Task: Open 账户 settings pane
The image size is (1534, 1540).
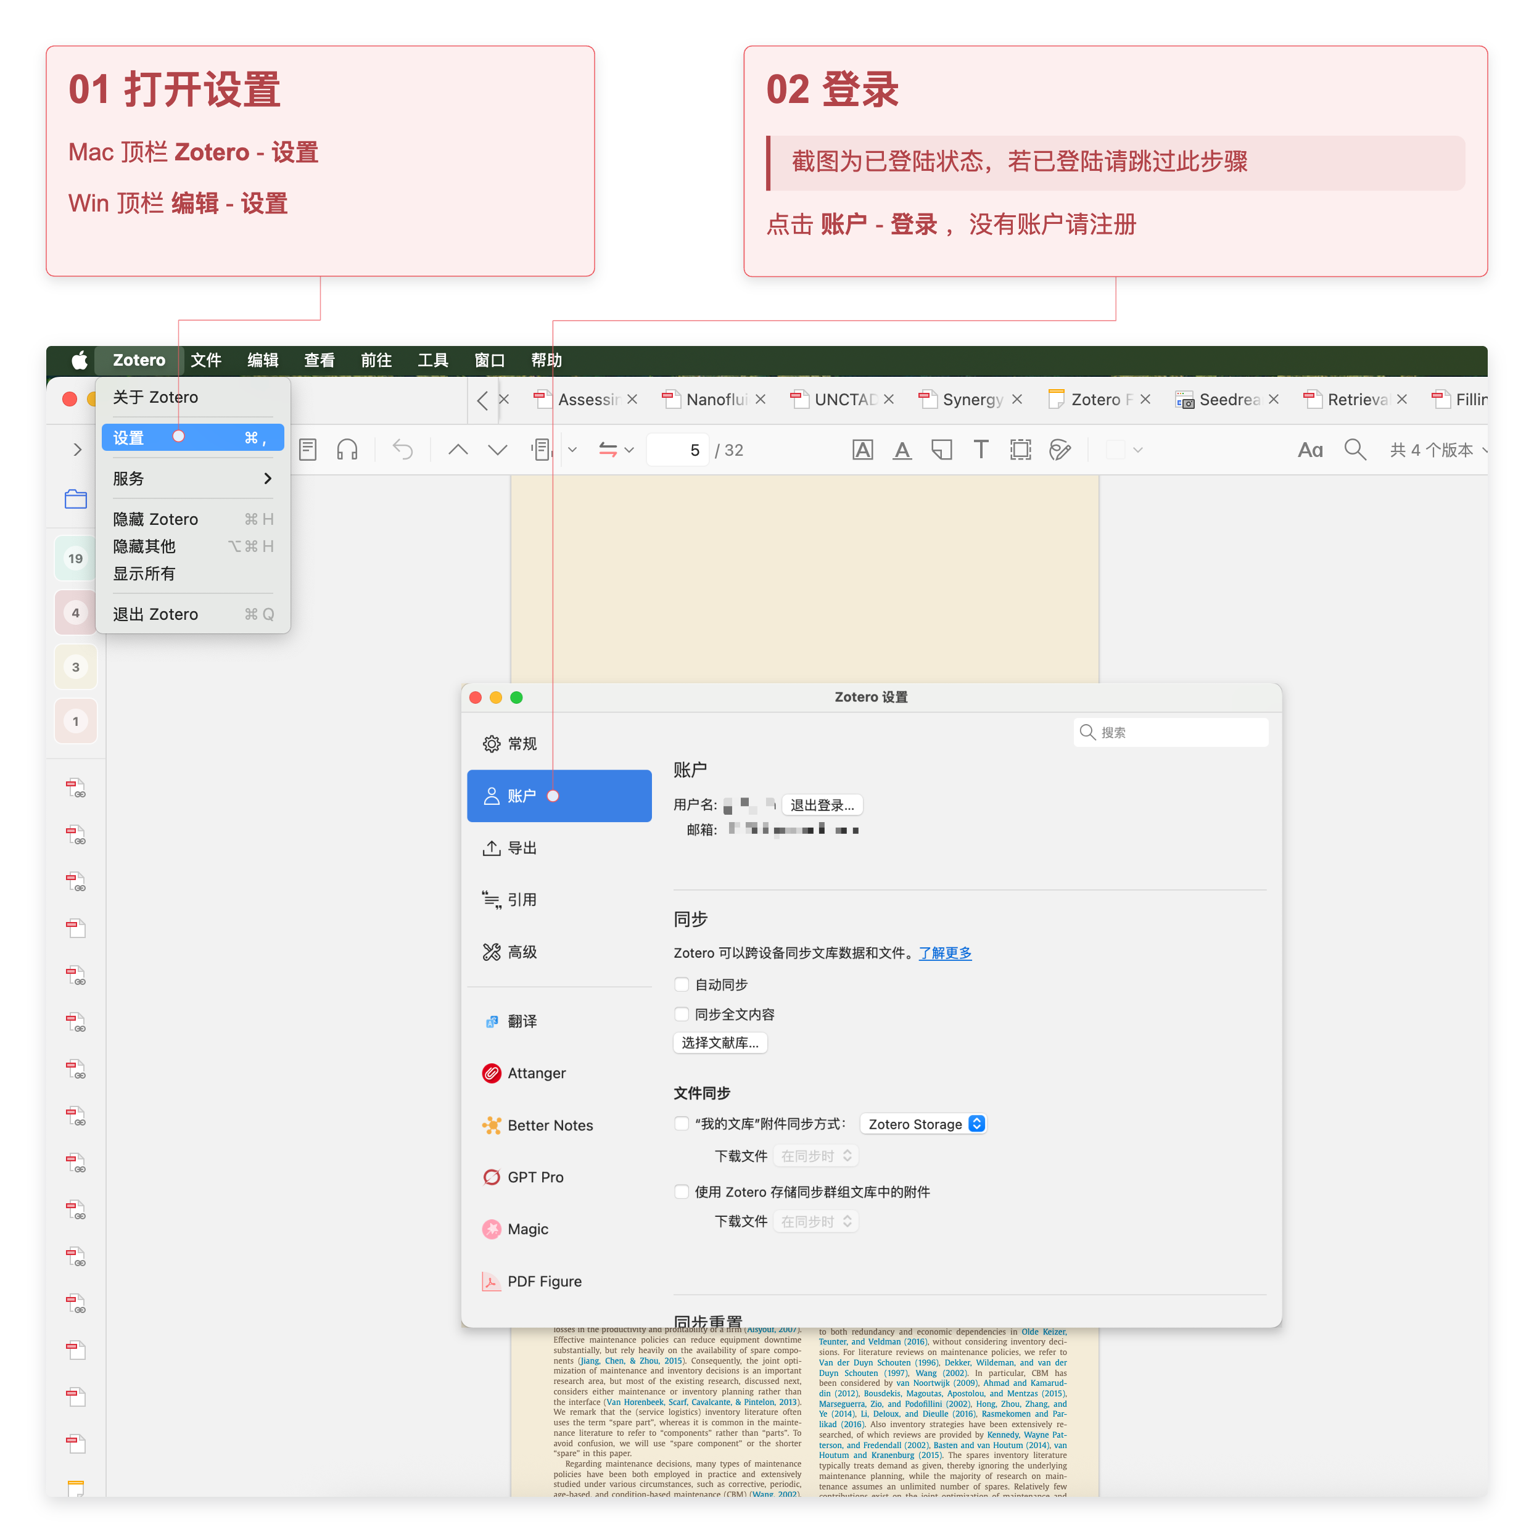Action: pos(559,796)
